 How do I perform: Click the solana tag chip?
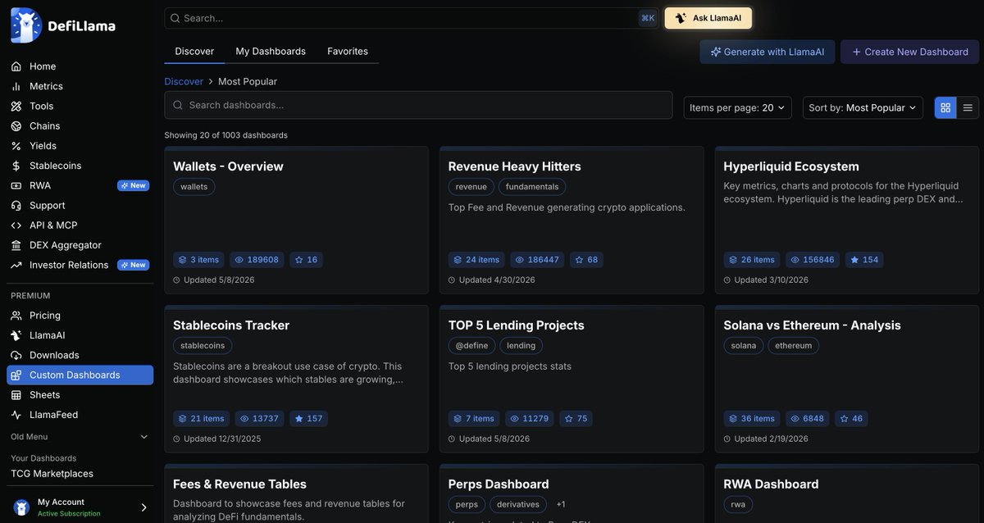coord(744,346)
